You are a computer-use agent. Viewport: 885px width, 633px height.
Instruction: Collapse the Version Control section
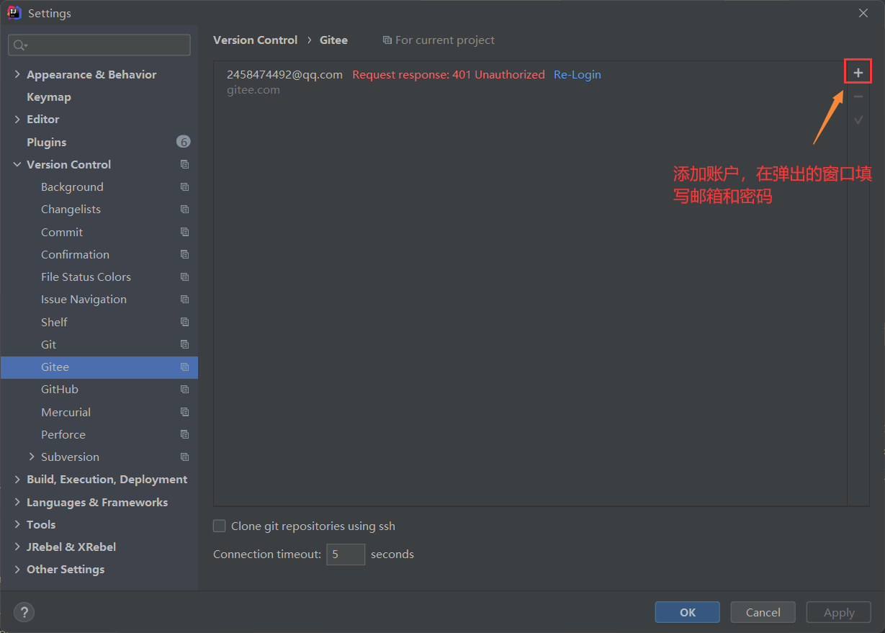coord(17,164)
